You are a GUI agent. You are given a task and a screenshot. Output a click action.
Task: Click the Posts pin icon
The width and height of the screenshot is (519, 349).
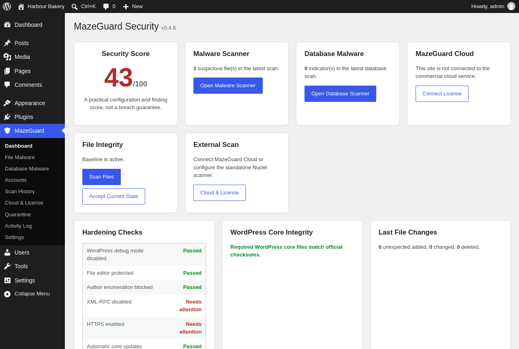pyautogui.click(x=7, y=43)
